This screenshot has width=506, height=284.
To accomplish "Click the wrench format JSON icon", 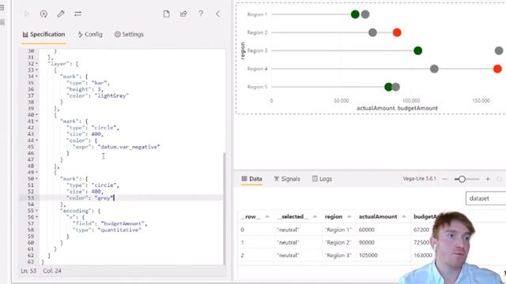I will 61,14.
